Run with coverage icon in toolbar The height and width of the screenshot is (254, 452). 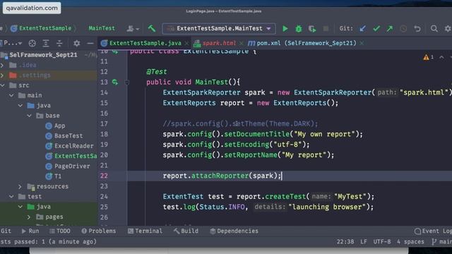pyautogui.click(x=312, y=28)
